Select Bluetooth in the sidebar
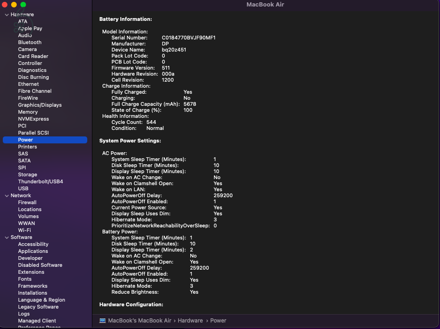This screenshot has height=329, width=440. tap(30, 42)
